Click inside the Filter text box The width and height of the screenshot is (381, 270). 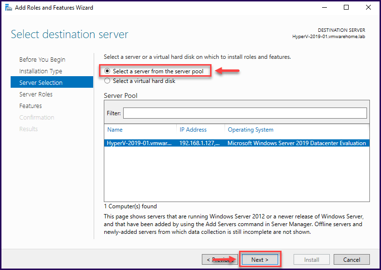click(245, 113)
